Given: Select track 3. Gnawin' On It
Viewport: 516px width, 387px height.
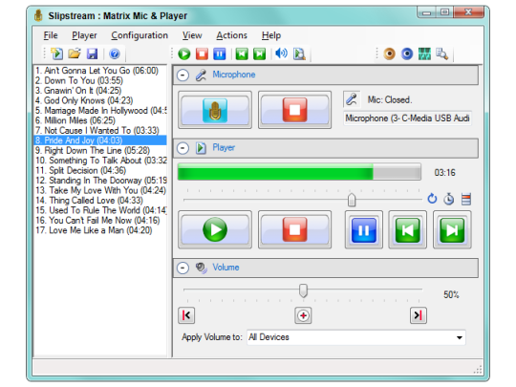Looking at the screenshot, I should click(x=100, y=90).
